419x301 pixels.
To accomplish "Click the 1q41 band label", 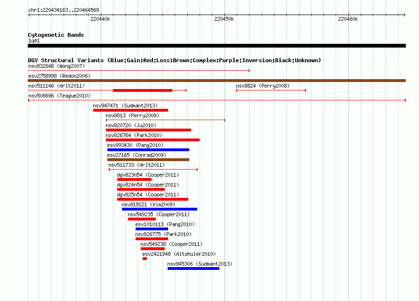I will (34, 41).
